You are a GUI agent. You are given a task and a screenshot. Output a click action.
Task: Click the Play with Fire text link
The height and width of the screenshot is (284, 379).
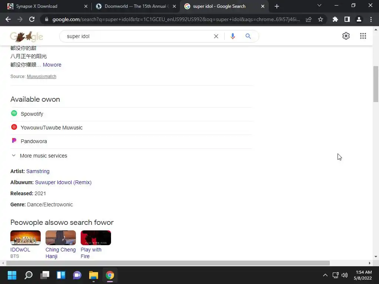[91, 253]
